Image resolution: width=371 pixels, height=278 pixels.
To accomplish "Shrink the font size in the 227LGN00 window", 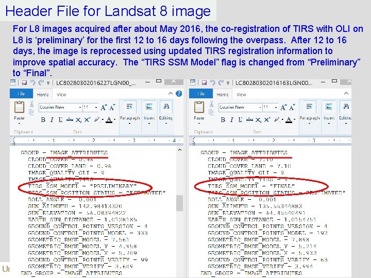I will (x=112, y=107).
